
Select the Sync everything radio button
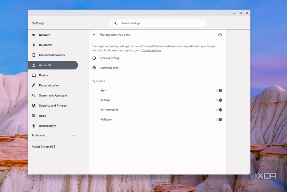coord(94,58)
